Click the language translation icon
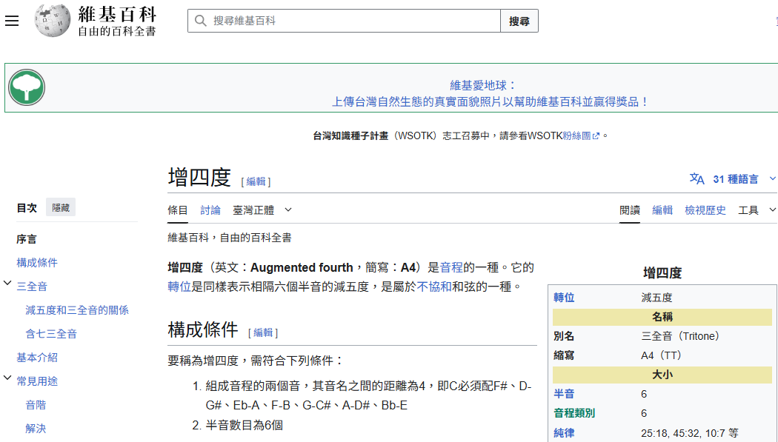 pyautogui.click(x=696, y=179)
